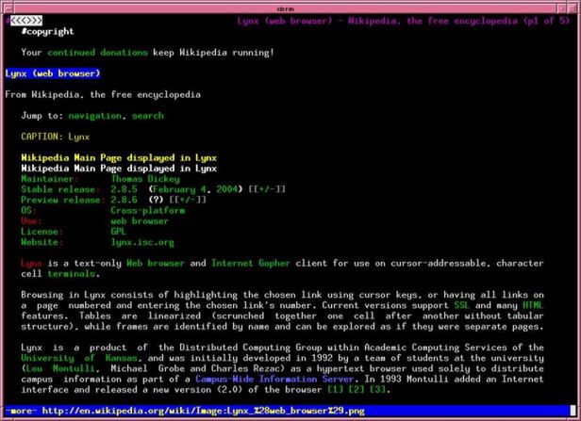
Task: Follow the red Use: link
Action: click(x=31, y=221)
